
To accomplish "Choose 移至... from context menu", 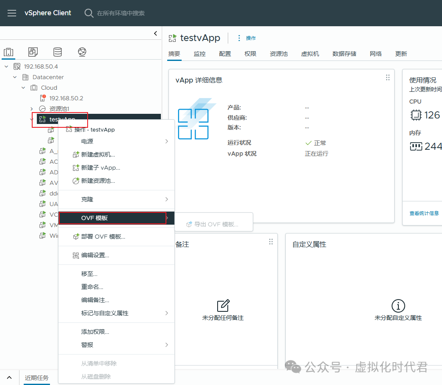I will tap(116, 274).
